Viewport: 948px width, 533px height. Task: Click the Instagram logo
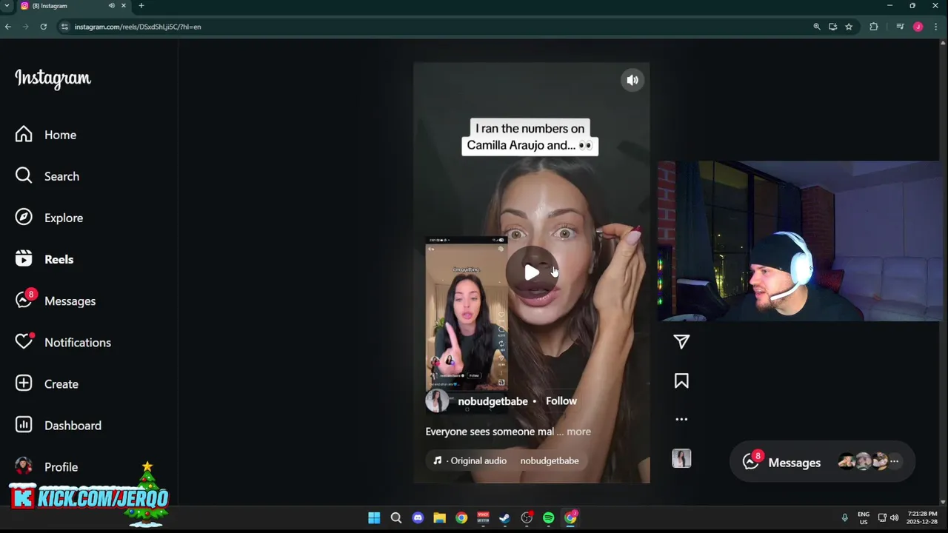pos(53,78)
